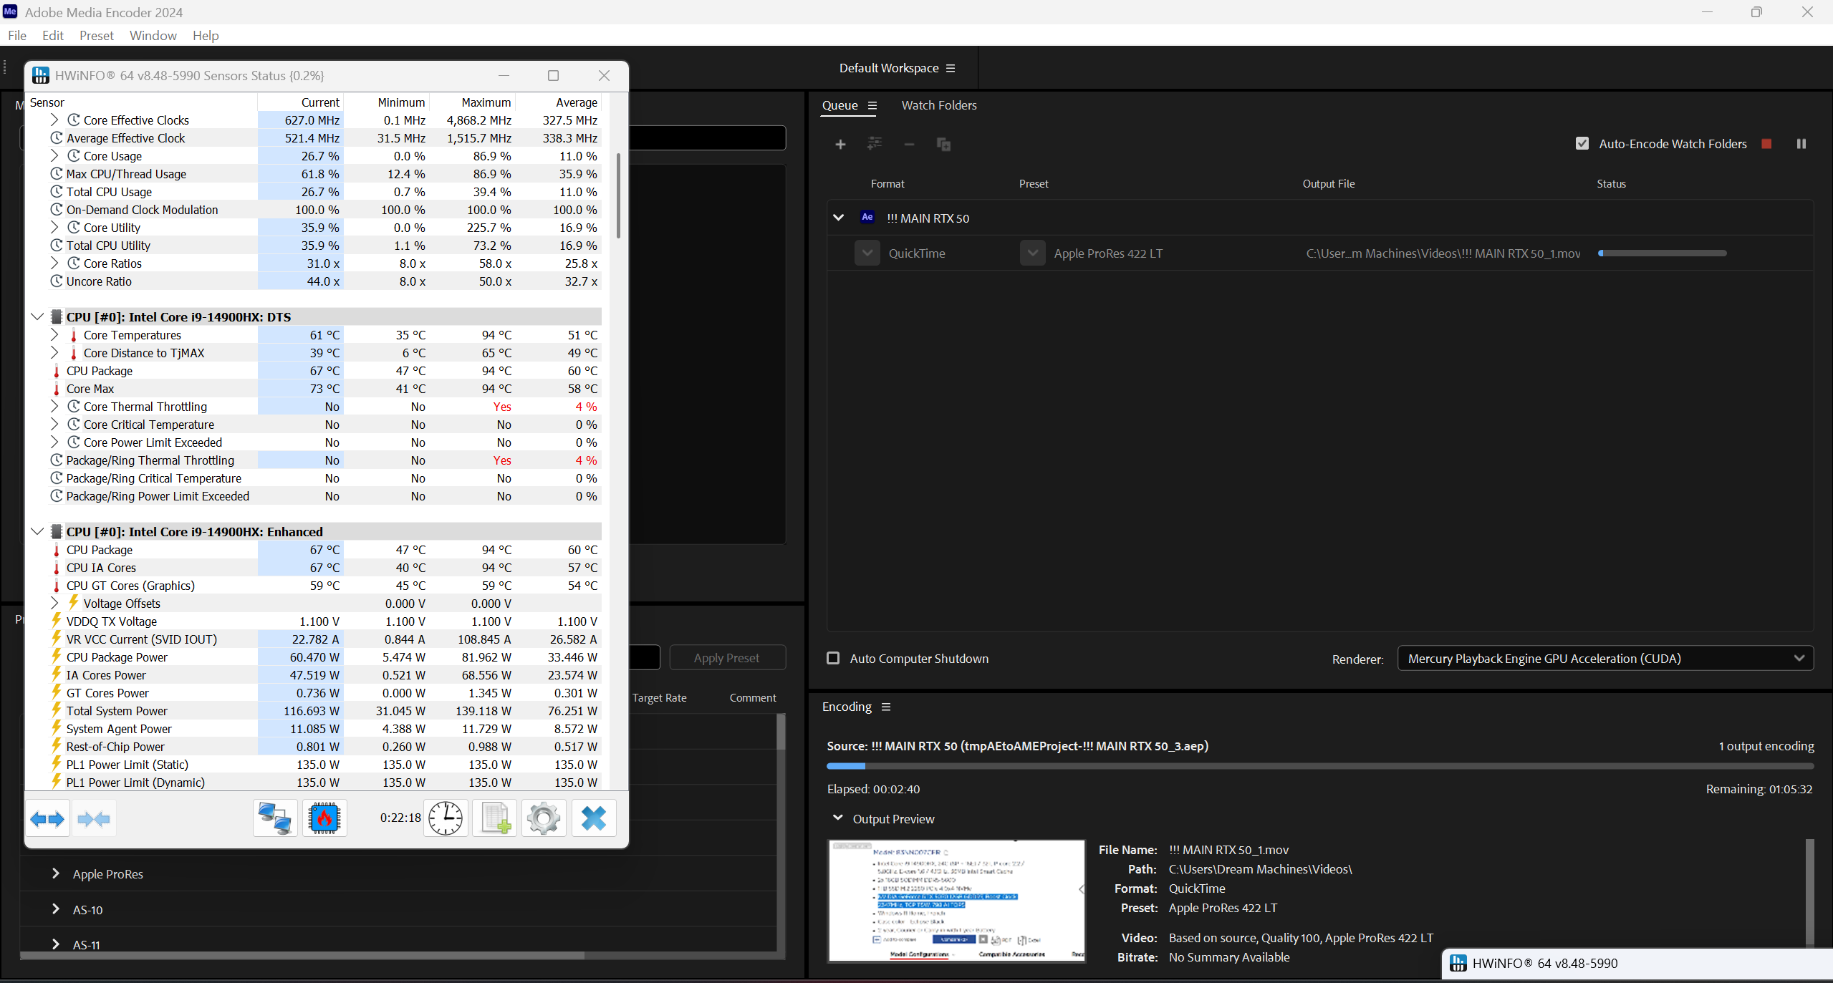Open the Queue panel hamburger menu

[872, 106]
